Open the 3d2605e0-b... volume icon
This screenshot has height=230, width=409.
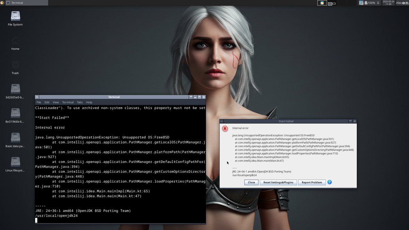coord(15,91)
